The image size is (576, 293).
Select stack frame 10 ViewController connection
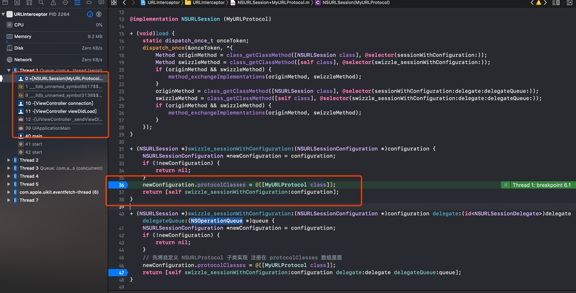(59, 103)
